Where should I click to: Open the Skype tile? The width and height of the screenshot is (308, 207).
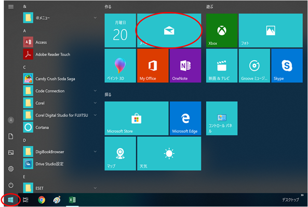tap(287, 66)
